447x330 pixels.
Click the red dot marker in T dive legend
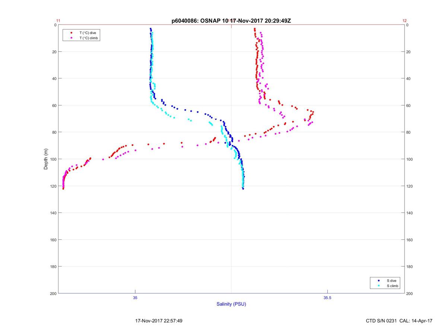tap(71, 33)
